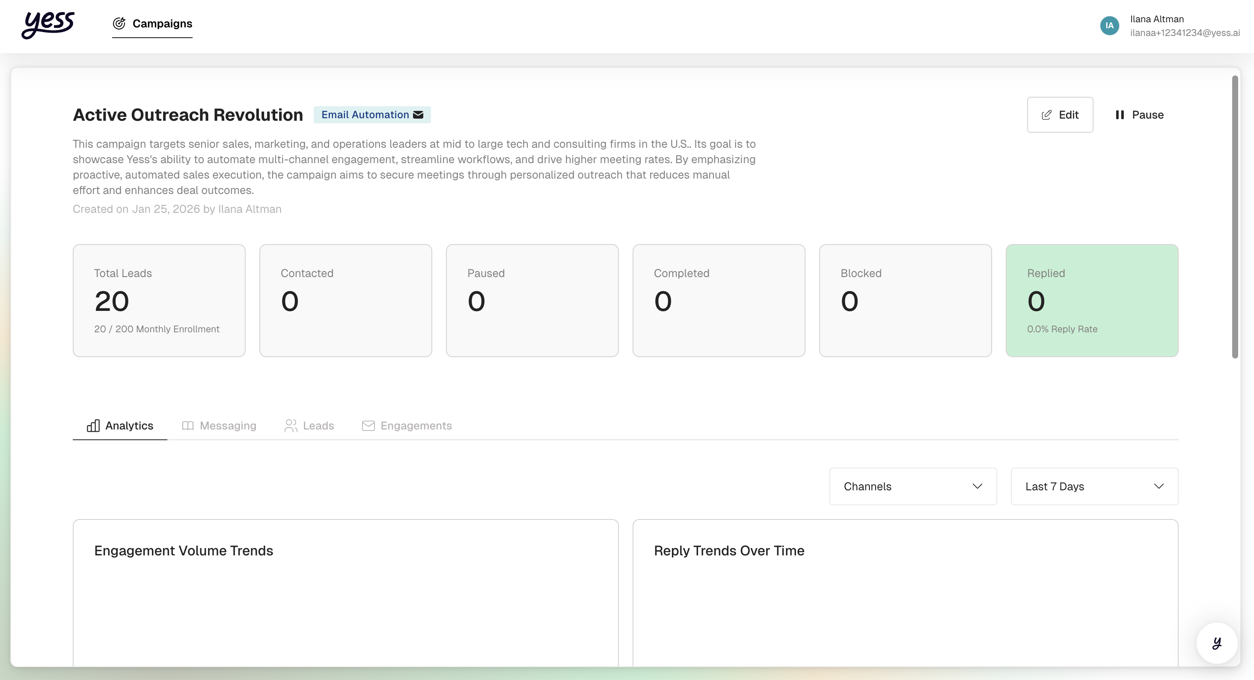Click the IA user avatar
Image resolution: width=1254 pixels, height=680 pixels.
(1109, 25)
